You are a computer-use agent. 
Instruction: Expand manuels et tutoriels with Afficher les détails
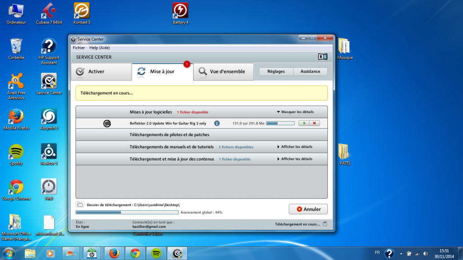click(295, 147)
